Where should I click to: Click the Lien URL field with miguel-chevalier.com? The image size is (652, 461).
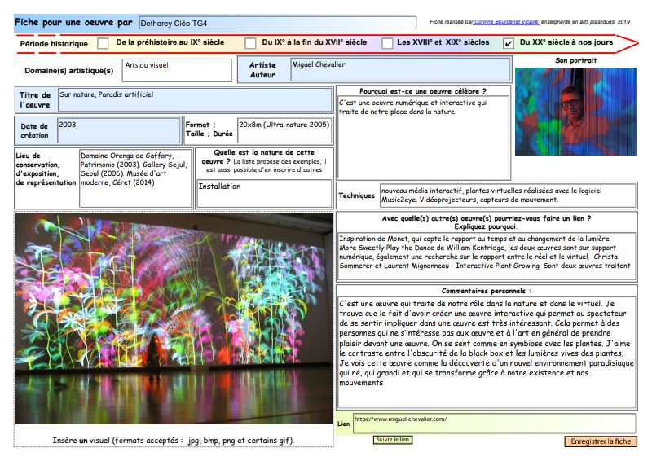[494, 424]
